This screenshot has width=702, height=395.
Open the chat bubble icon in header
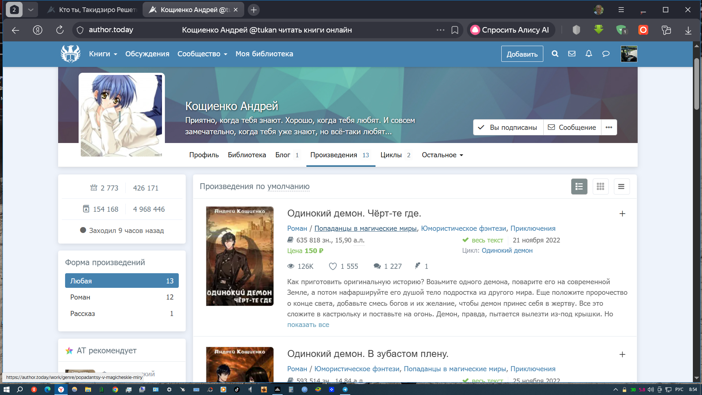click(606, 54)
